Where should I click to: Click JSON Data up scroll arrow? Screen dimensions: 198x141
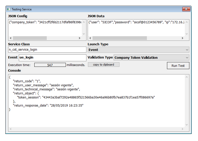point(187,22)
